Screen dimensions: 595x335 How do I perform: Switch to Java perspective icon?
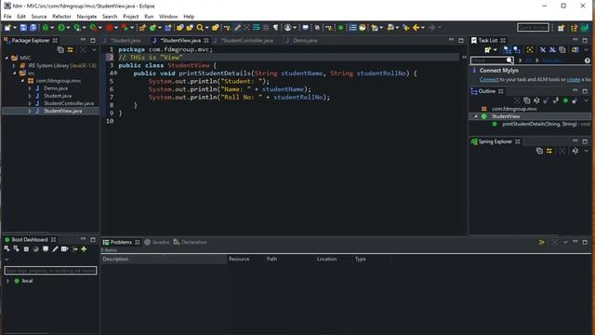(574, 27)
